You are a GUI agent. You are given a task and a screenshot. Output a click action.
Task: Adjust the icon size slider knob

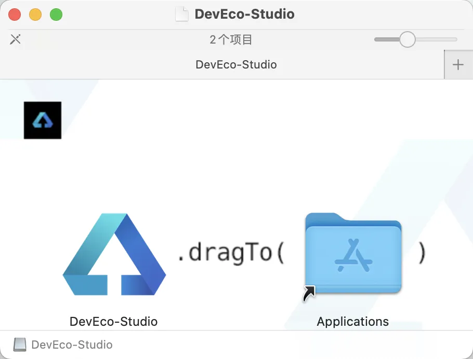tap(407, 39)
